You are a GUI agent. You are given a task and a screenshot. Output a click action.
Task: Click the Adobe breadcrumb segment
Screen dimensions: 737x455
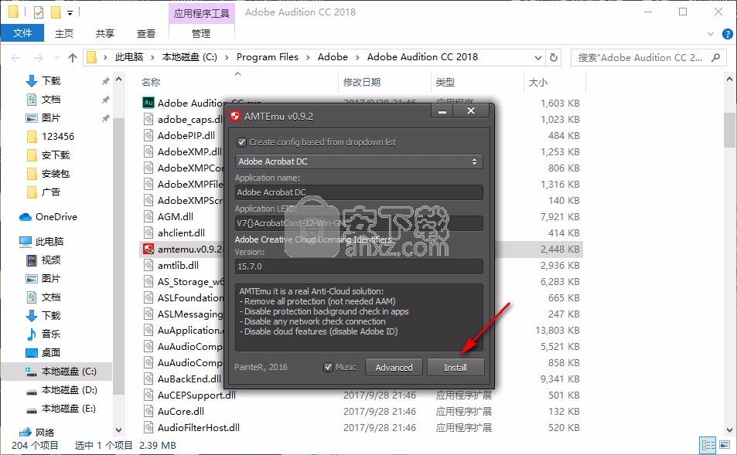[333, 57]
